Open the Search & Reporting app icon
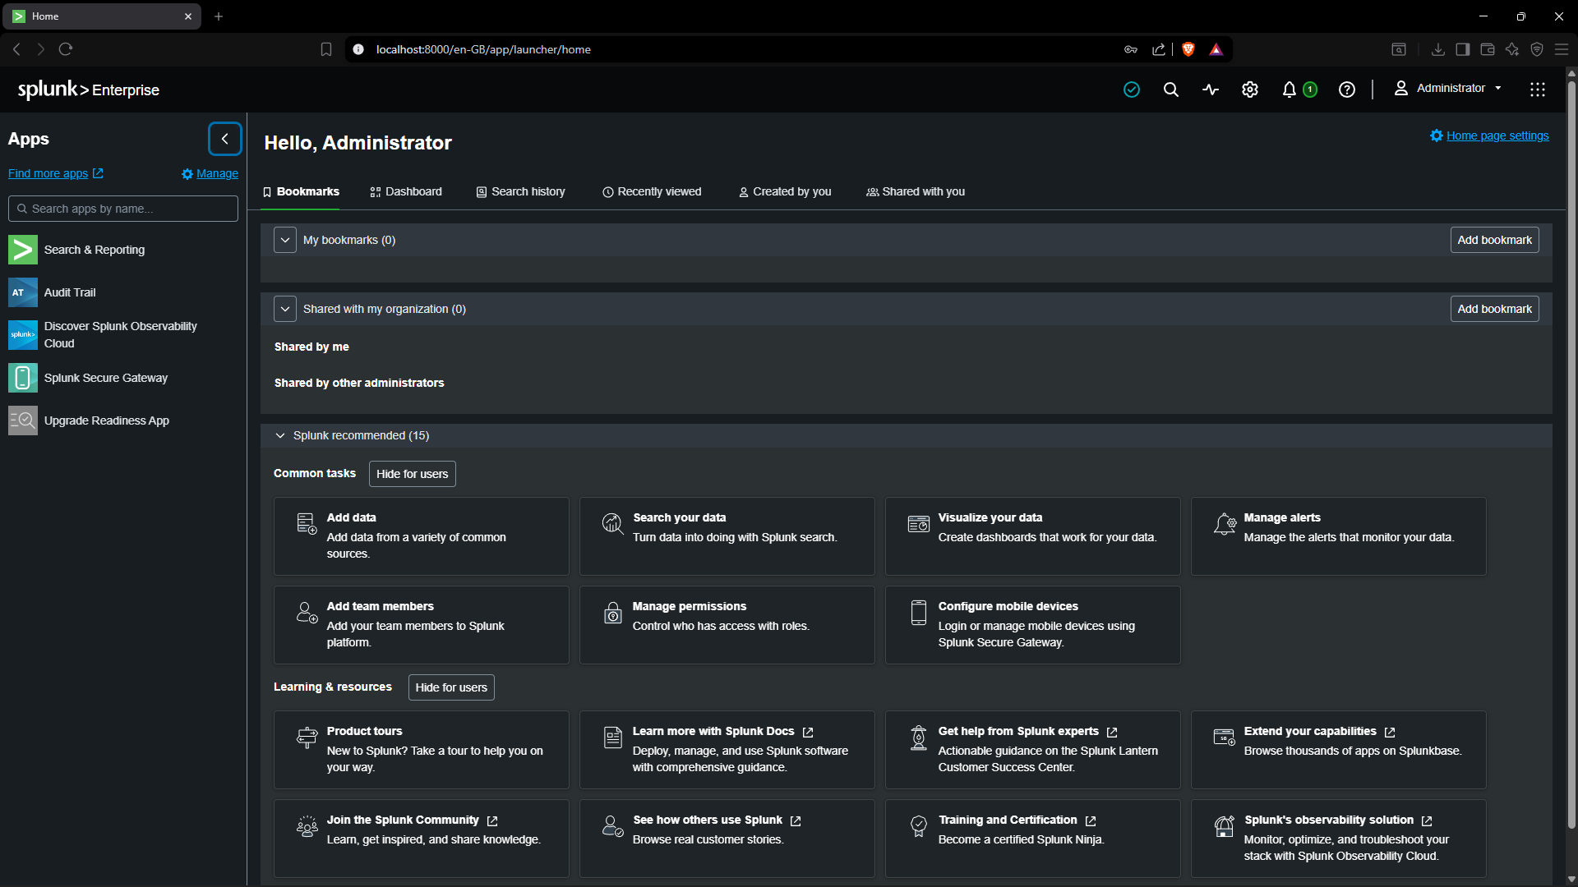The height and width of the screenshot is (887, 1578). pos(23,250)
